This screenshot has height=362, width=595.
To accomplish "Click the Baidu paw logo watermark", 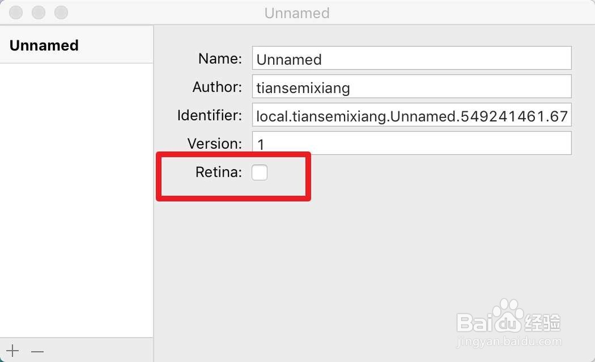I will tap(508, 316).
